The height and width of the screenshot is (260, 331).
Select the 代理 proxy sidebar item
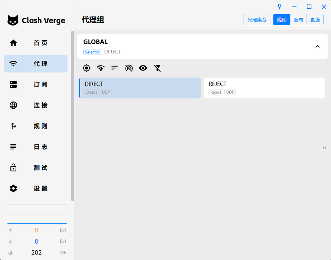[36, 64]
